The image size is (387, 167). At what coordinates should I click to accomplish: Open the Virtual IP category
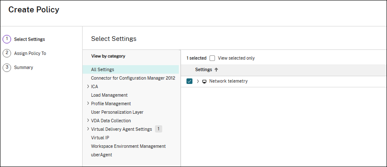[100, 138]
